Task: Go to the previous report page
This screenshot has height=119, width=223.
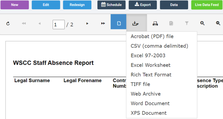Action: tap(39, 23)
